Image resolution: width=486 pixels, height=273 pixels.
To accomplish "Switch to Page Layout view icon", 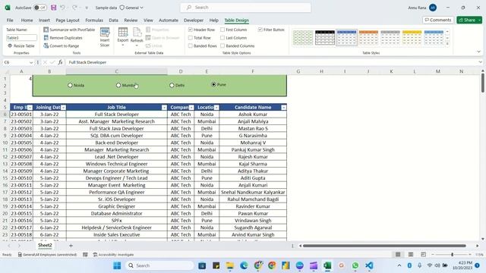I will 411,255.
